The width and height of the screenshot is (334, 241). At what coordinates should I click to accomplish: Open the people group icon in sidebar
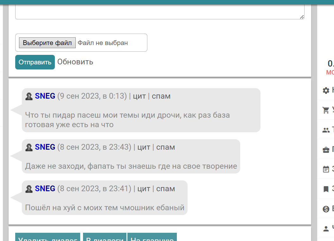point(326,130)
